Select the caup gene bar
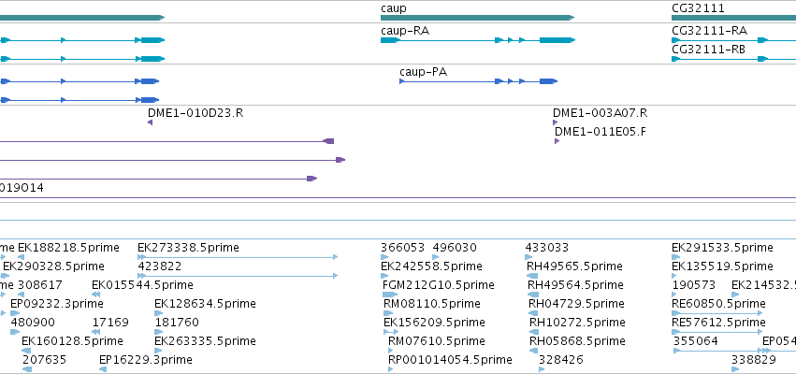The height and width of the screenshot is (374, 796). point(477,18)
